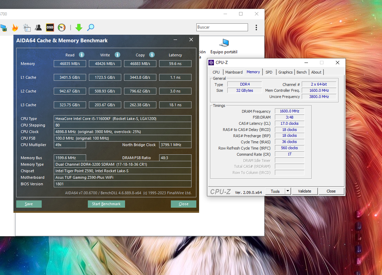Select the Memory tab in CPU-Z

click(253, 72)
